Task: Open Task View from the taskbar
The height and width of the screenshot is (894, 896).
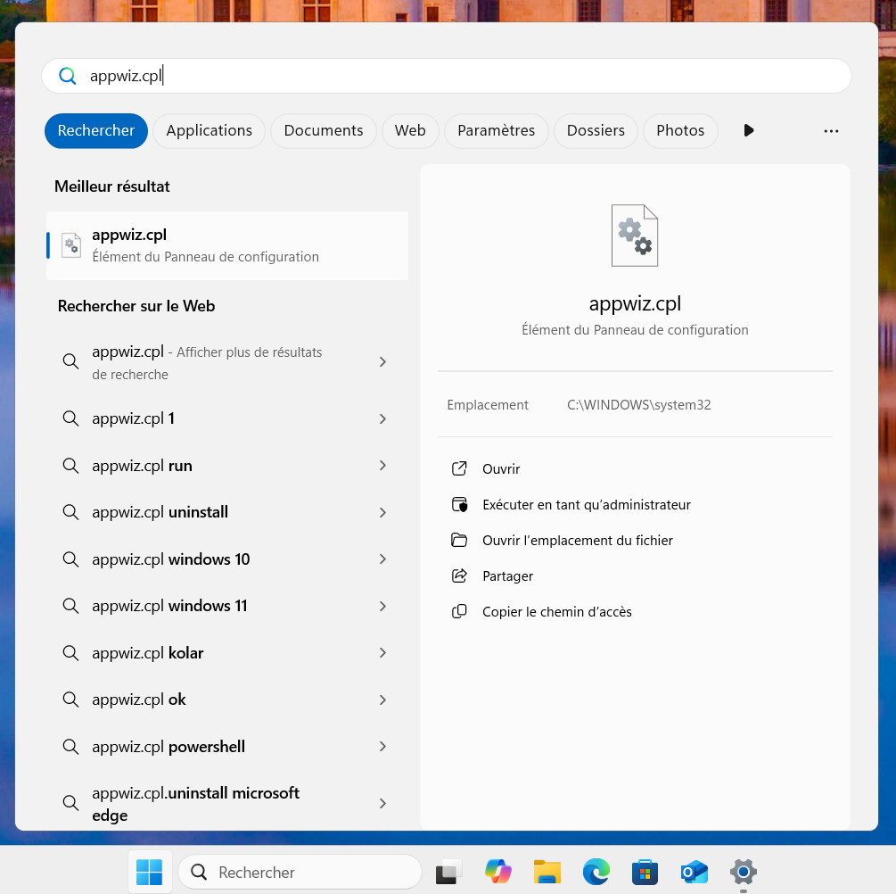Action: pos(449,872)
